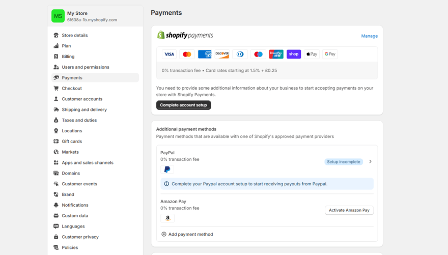Click the Customer privacy lock icon
Screen dimensions: 448x255
56,237
